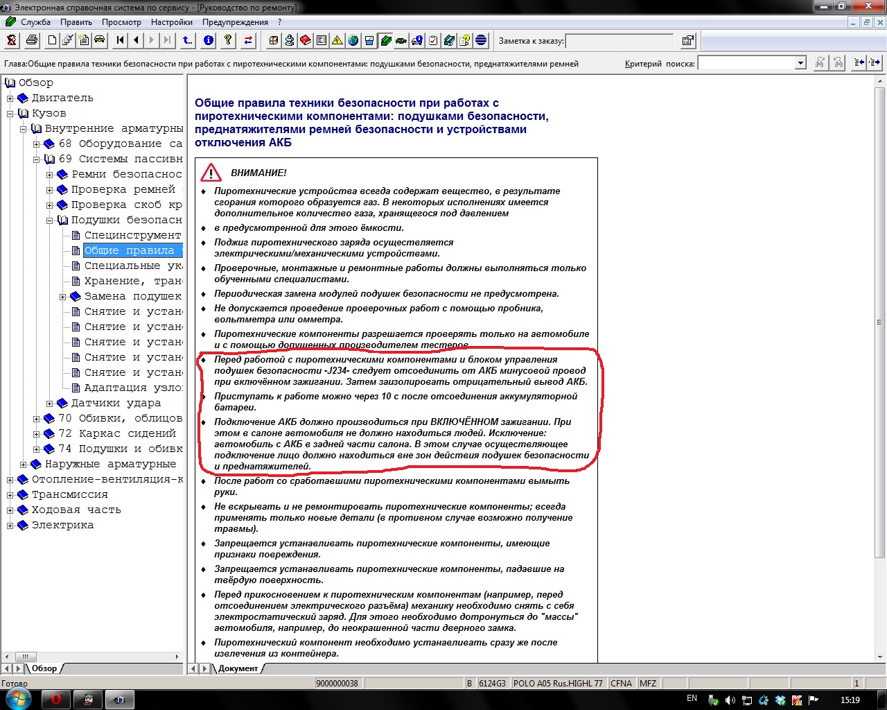
Task: Open the Настройки menu
Action: pos(172,22)
